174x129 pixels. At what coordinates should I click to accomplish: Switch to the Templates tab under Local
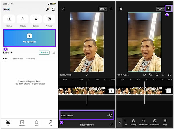(x=17, y=59)
